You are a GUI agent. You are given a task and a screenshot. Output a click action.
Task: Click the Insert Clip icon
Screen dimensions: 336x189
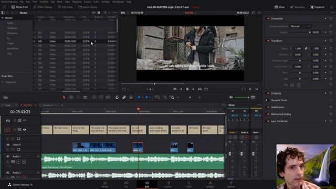[94, 97]
